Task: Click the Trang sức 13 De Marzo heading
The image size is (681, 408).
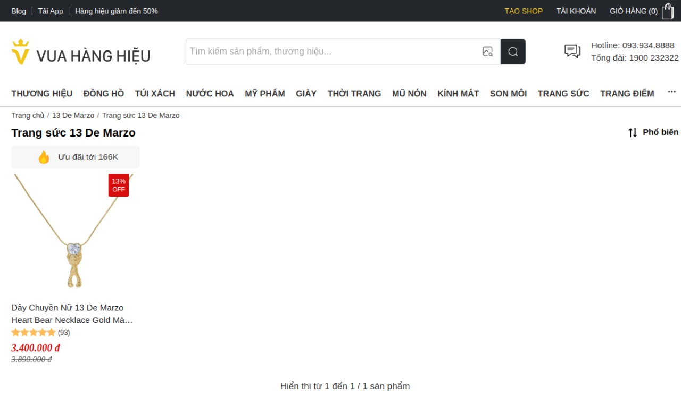Action: [73, 133]
